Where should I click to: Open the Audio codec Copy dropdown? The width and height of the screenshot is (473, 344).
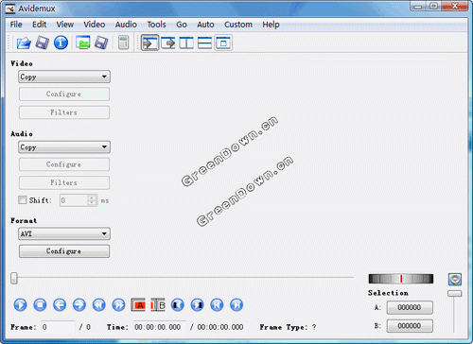pos(64,147)
